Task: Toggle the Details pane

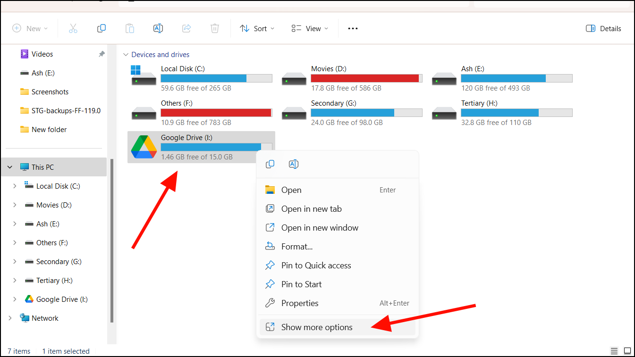Action: pos(603,28)
